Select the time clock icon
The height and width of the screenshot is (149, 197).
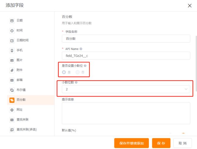(12, 31)
